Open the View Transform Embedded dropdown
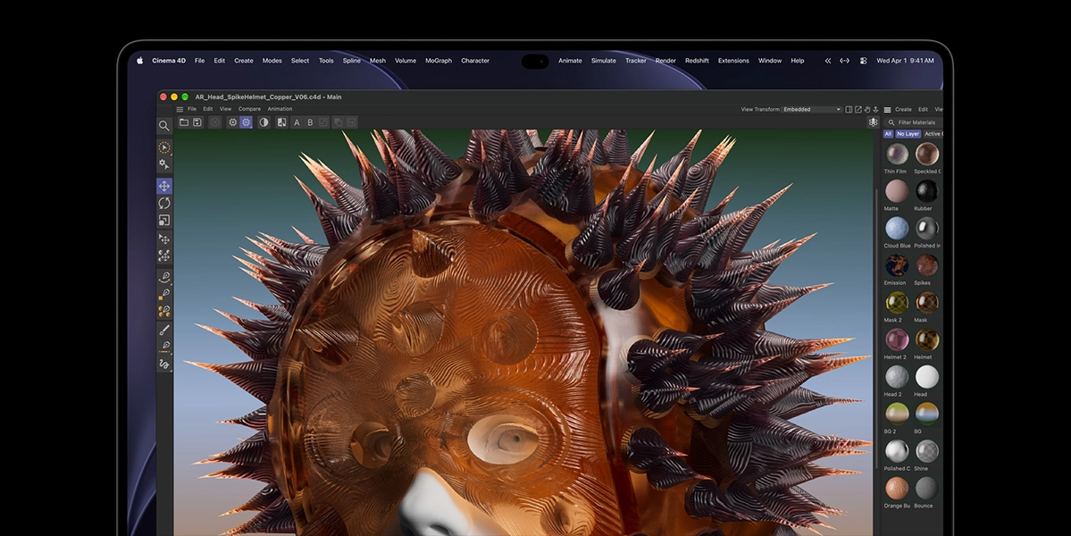Viewport: 1071px width, 536px height. pyautogui.click(x=812, y=109)
